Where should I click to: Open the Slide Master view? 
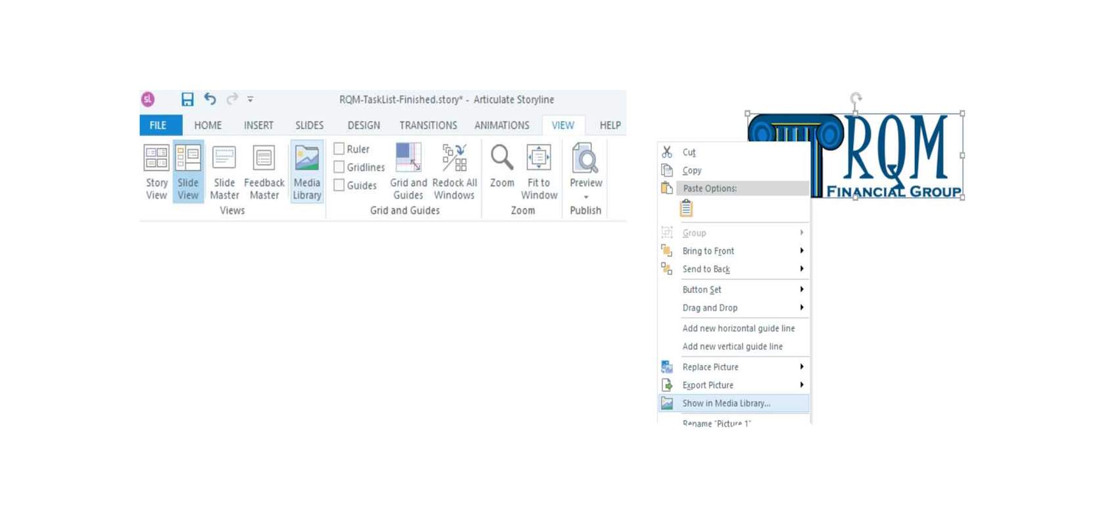[224, 171]
